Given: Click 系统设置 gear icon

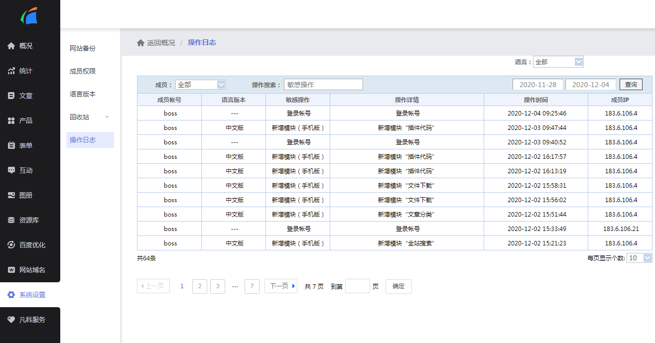Looking at the screenshot, I should pos(11,295).
